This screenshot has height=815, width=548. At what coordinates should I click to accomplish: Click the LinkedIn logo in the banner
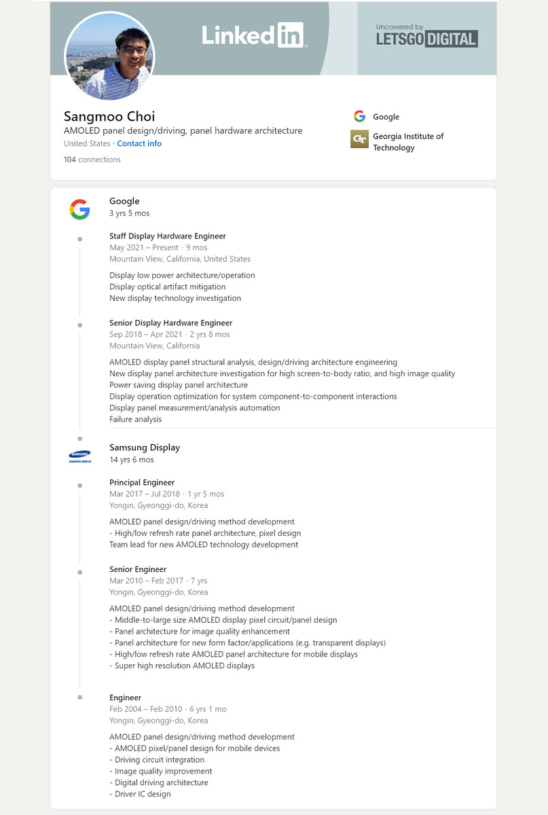point(253,35)
